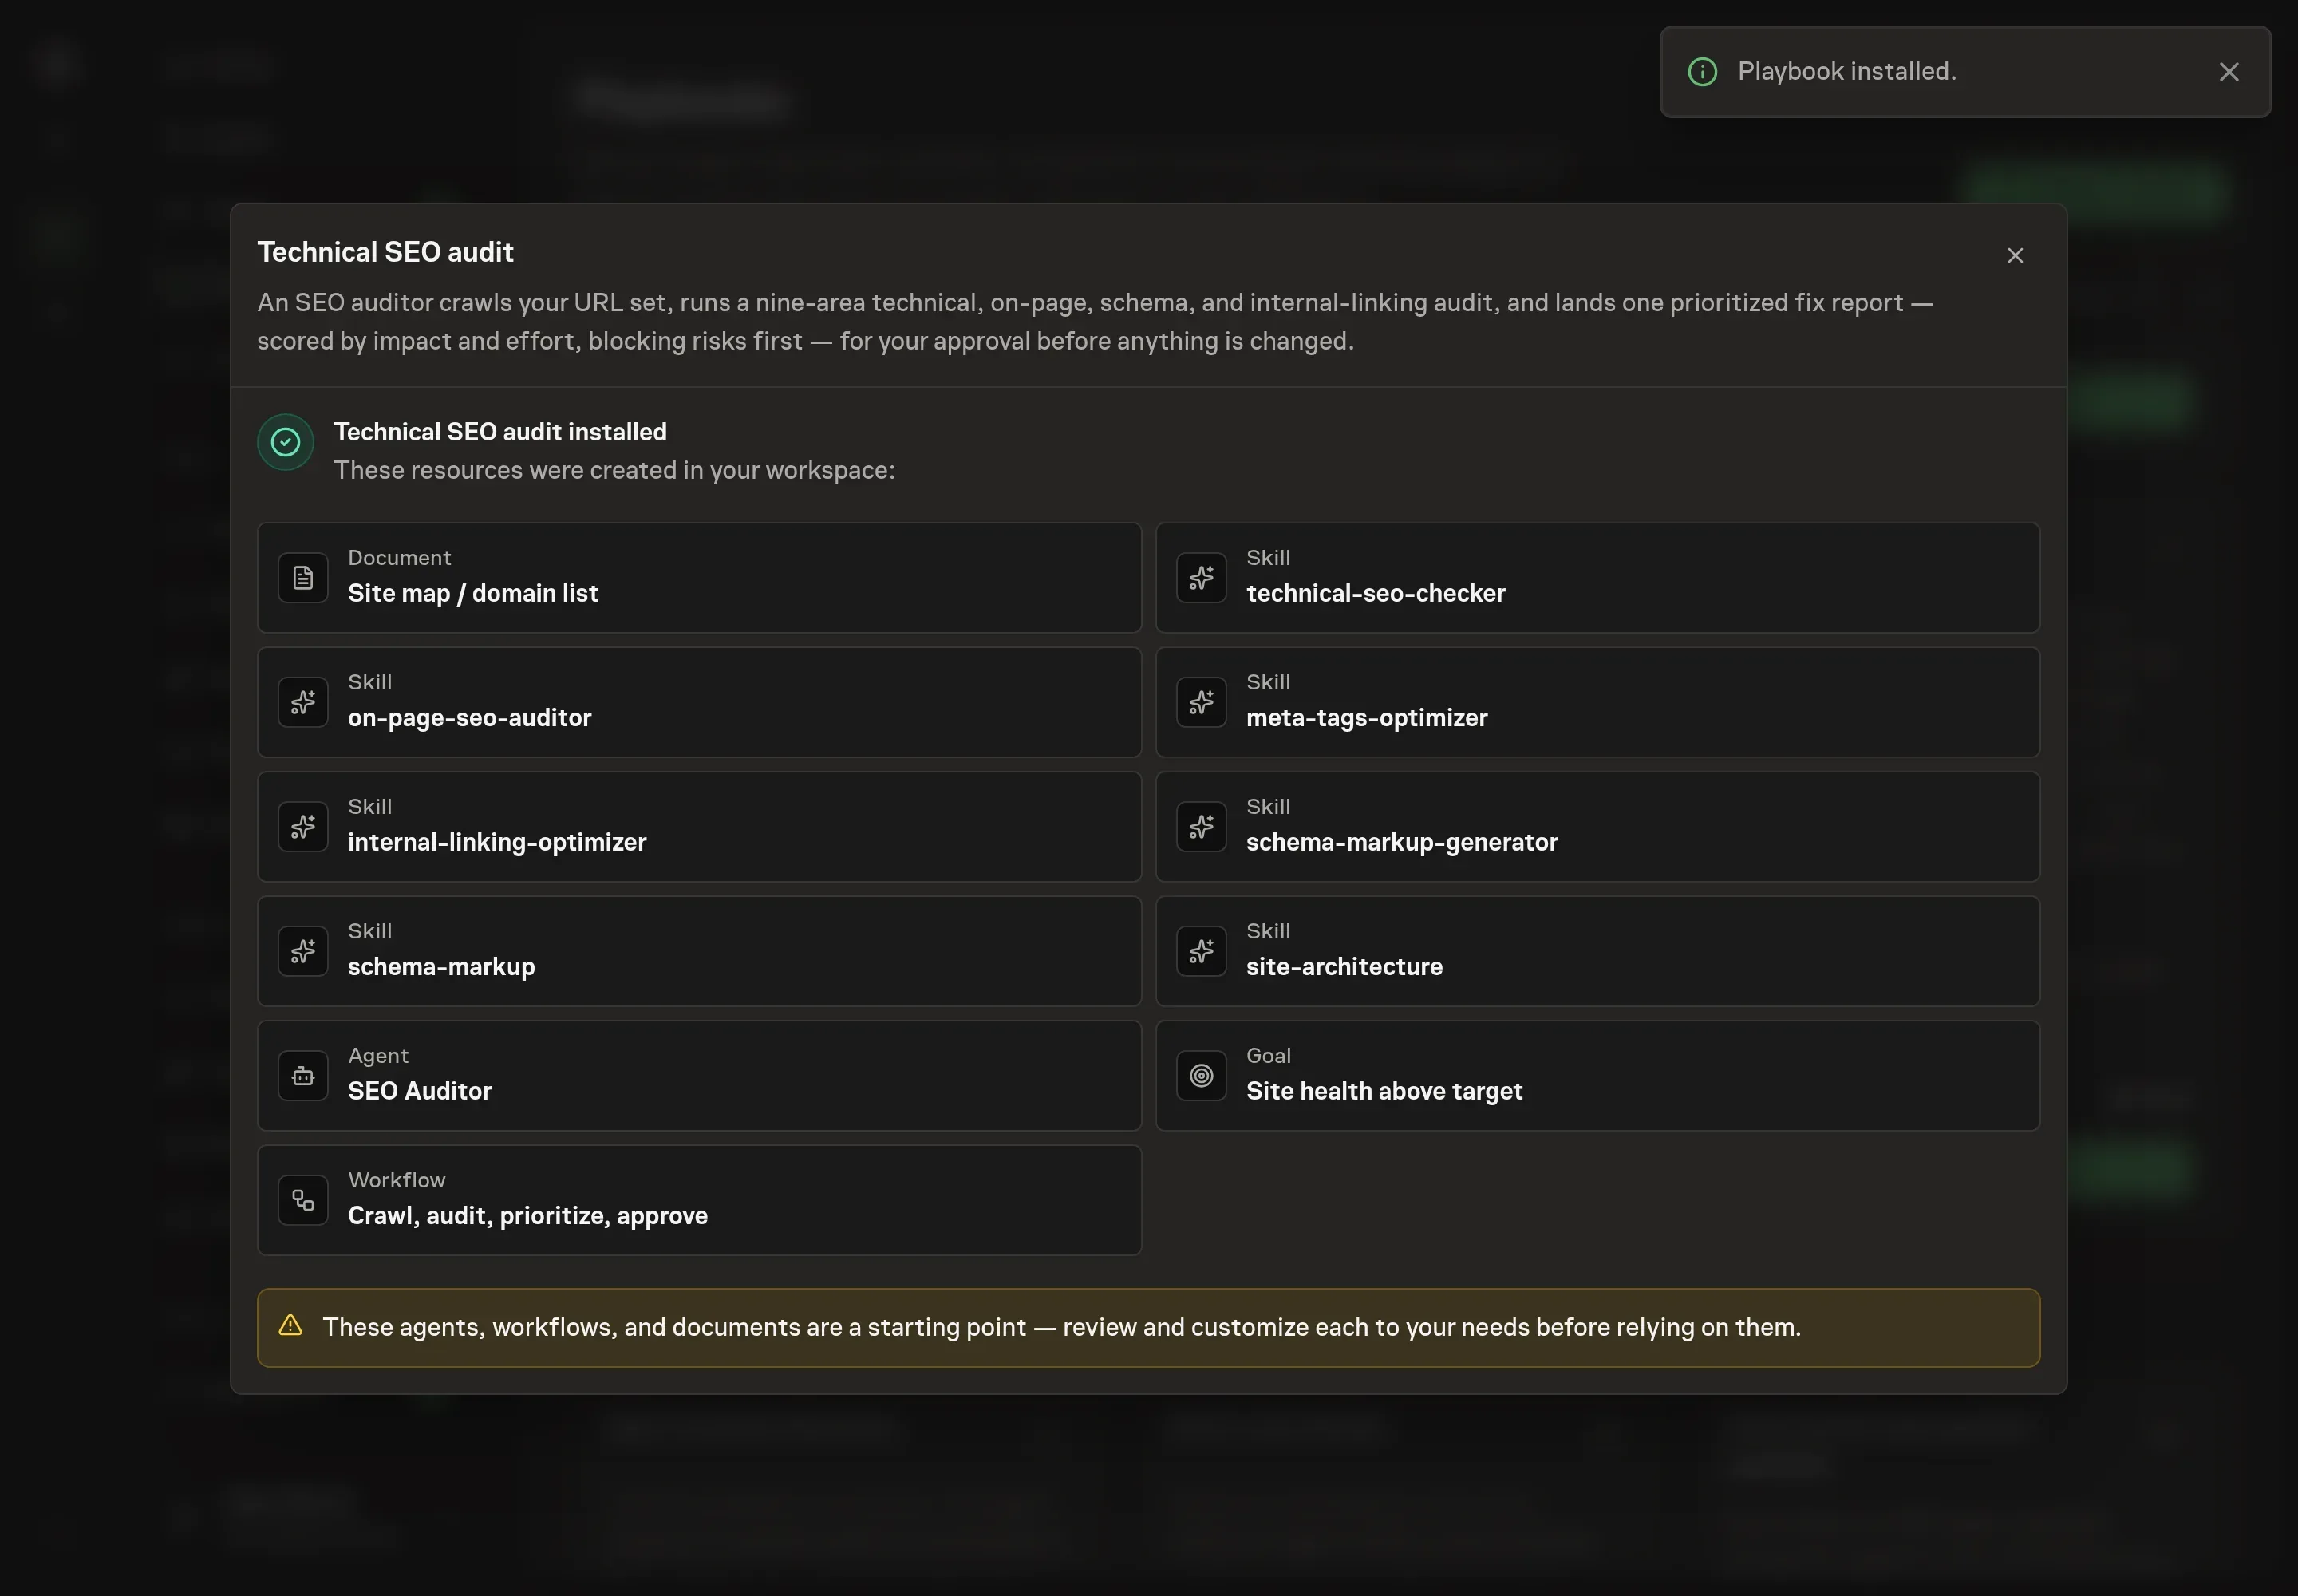Viewport: 2298px width, 1596px height.
Task: Click the Site map document icon
Action: pos(303,577)
